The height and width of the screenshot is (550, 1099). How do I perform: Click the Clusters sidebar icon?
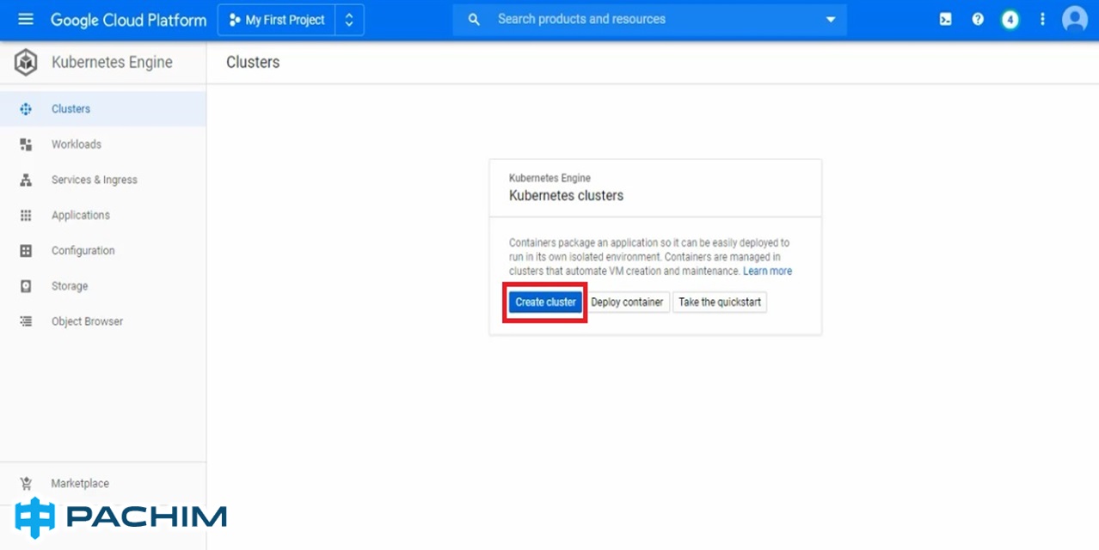[26, 109]
